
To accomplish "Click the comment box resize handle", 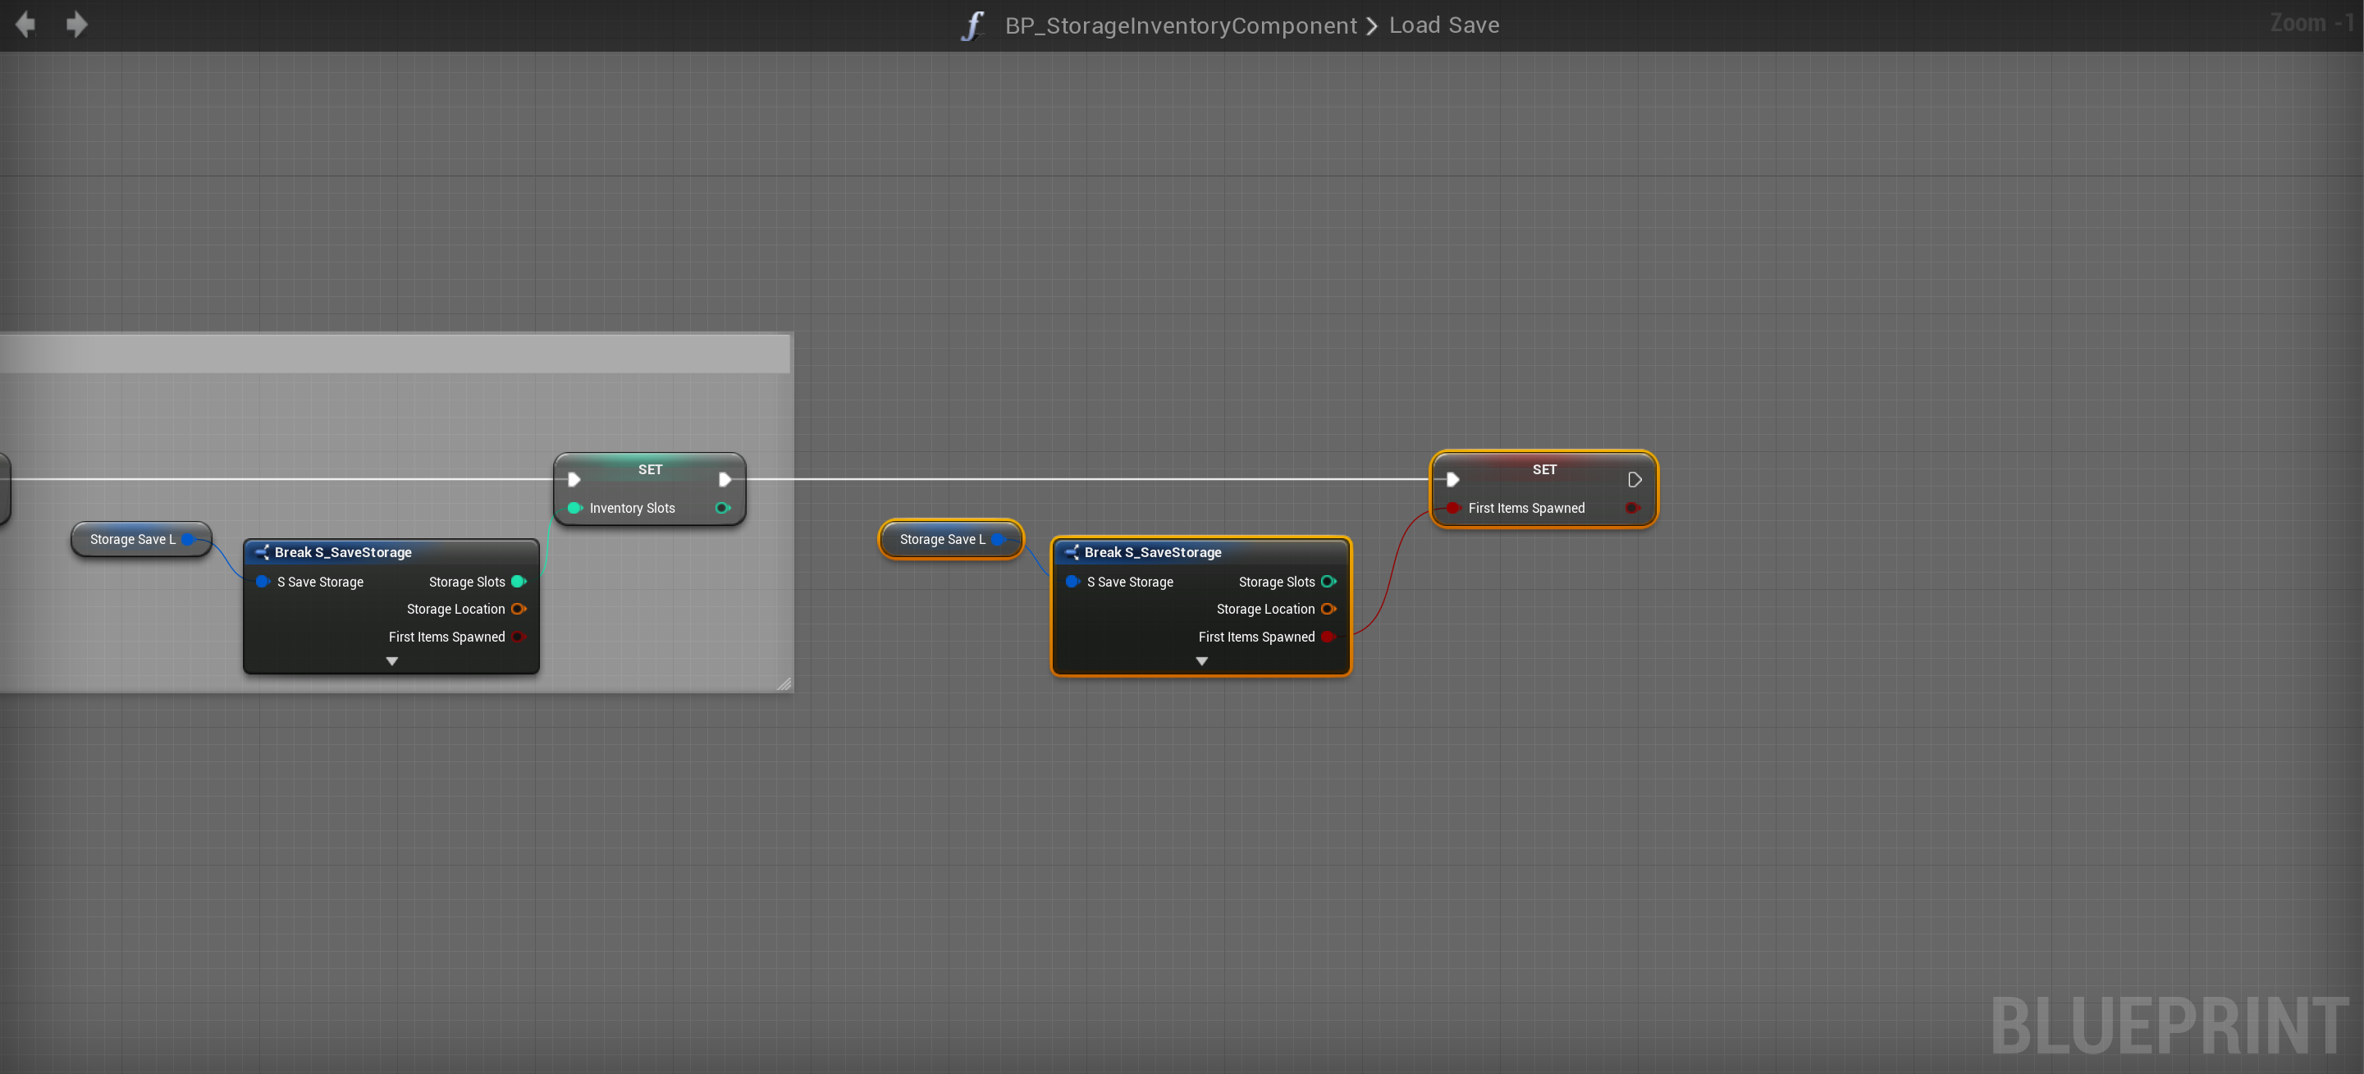I will tap(784, 684).
